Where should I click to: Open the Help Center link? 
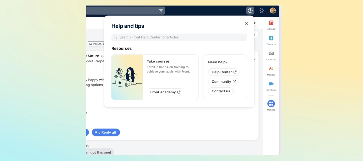[224, 72]
